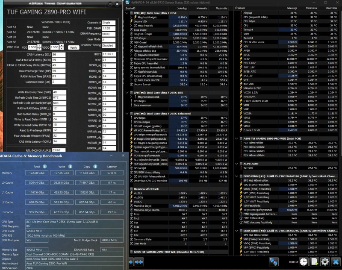Click the thermometer icon beside Core maximum
Viewport: 342px width, 270px height.
pyautogui.click(x=131, y=105)
